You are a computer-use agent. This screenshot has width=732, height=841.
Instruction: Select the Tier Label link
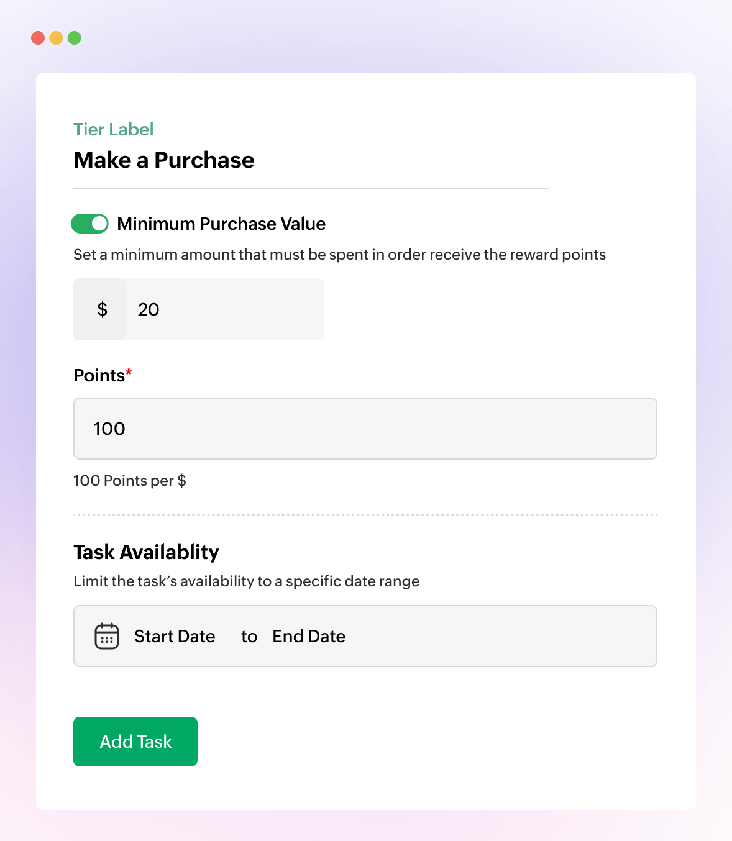(x=114, y=129)
